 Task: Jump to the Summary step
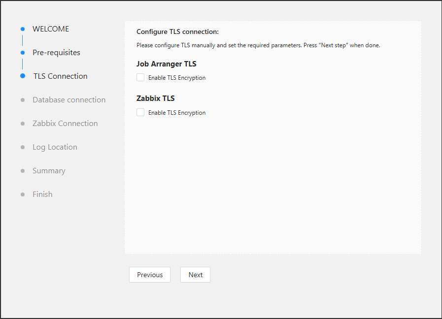pos(49,171)
